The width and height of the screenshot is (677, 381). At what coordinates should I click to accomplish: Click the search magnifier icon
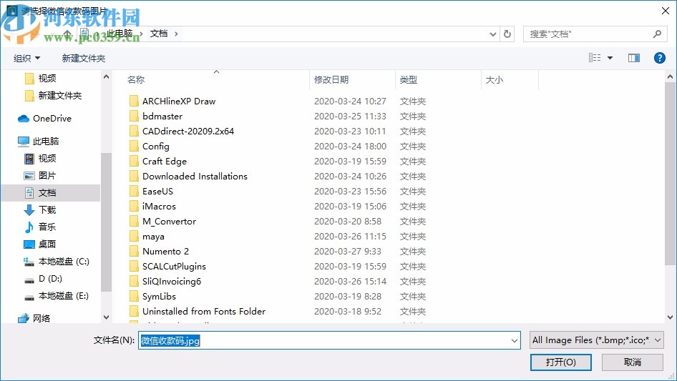click(657, 34)
